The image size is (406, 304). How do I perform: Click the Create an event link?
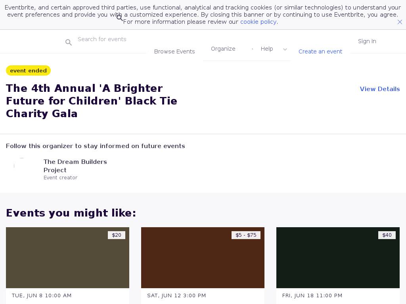320,51
